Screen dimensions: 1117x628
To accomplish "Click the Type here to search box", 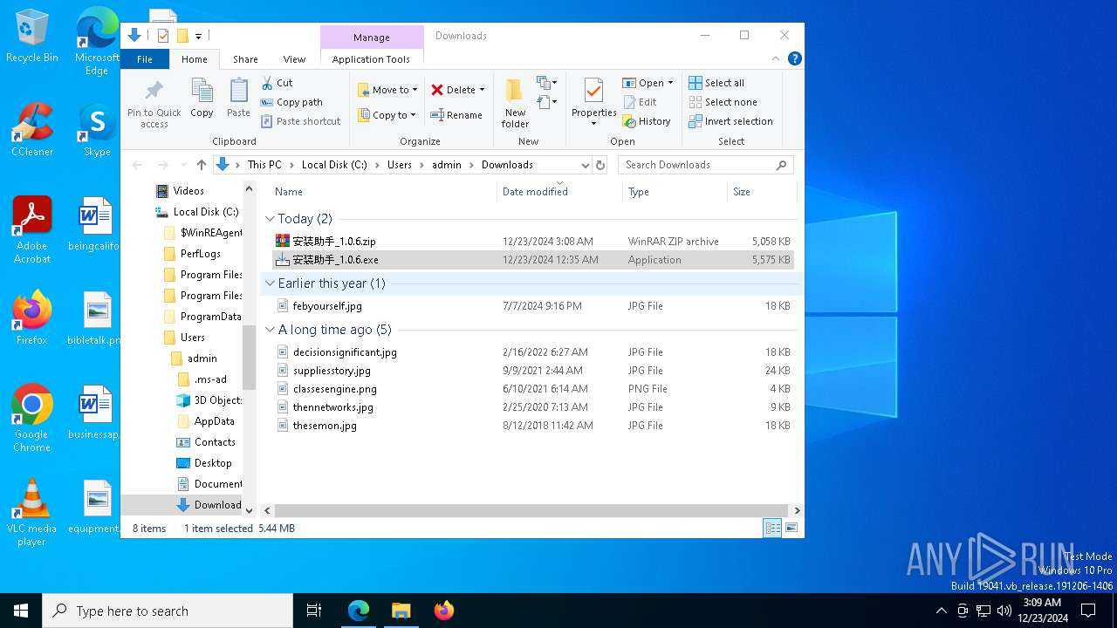I will 168,611.
